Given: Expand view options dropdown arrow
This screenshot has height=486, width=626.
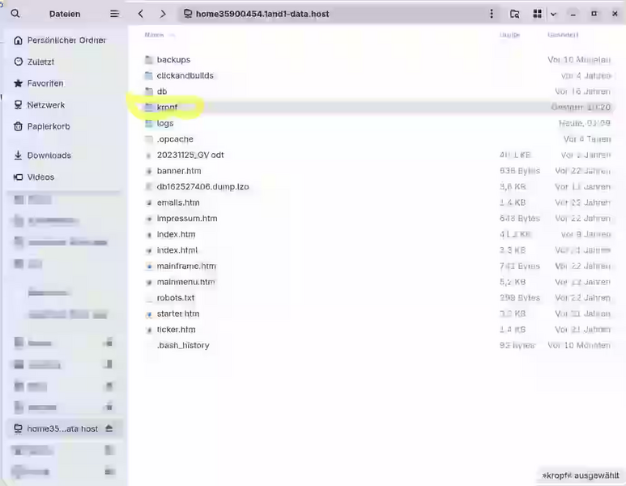Looking at the screenshot, I should [553, 15].
